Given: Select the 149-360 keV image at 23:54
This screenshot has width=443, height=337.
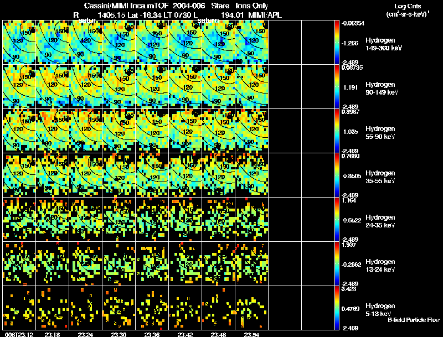Looking at the screenshot, I should 251,43.
